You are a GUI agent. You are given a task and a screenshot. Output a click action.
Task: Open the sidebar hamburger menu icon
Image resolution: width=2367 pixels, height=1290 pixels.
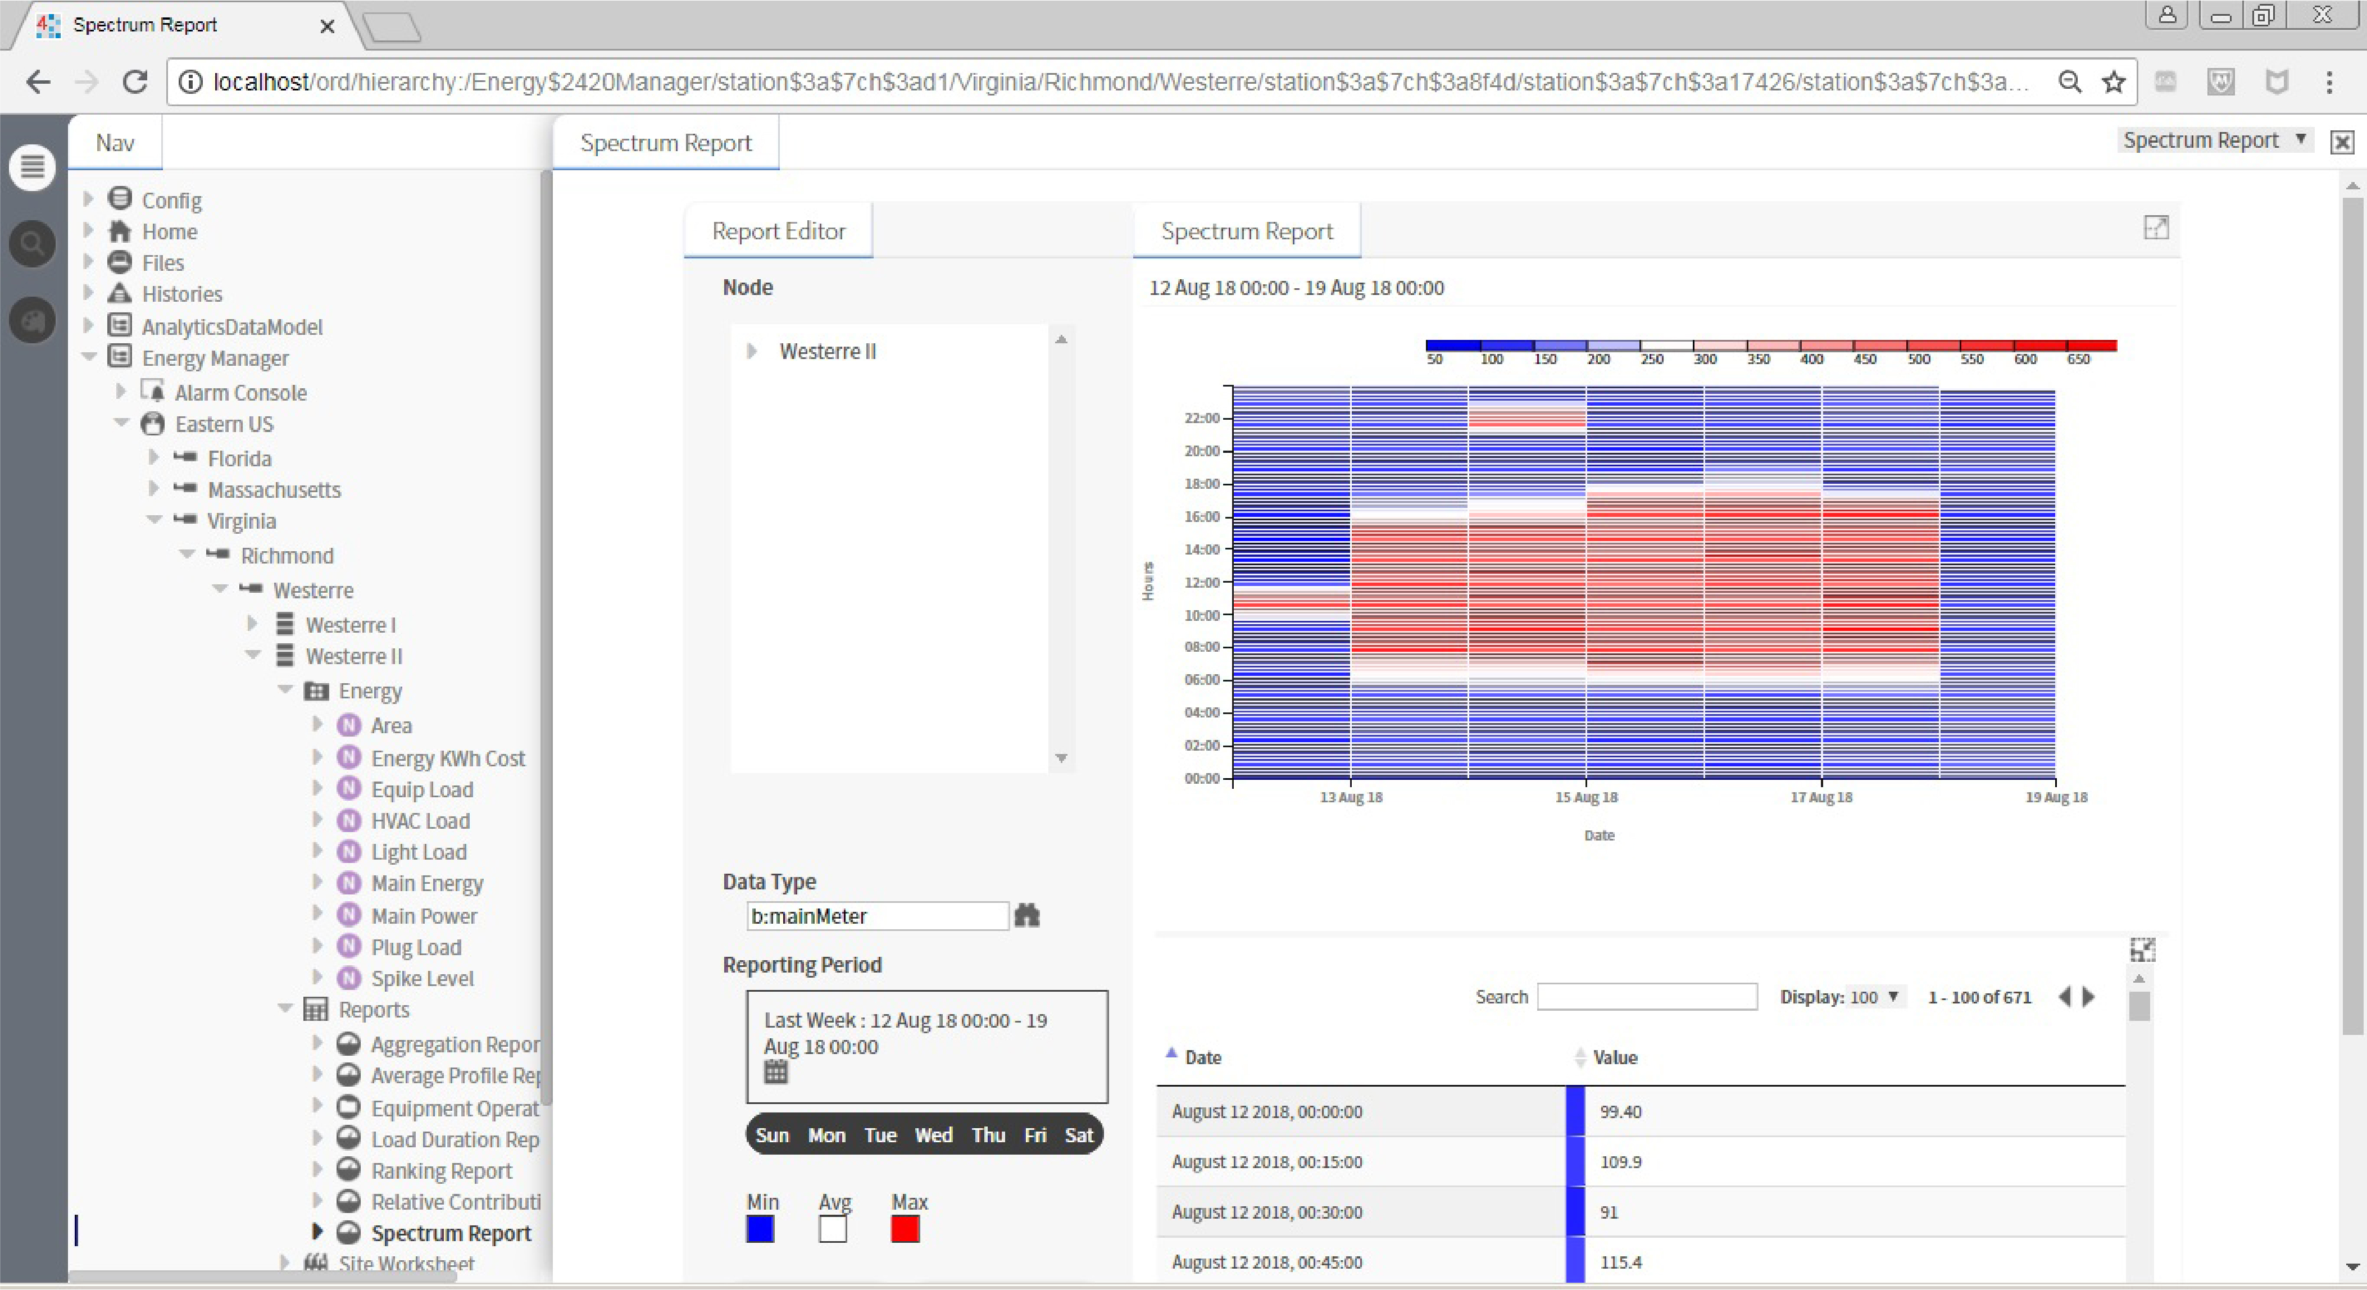pos(32,167)
